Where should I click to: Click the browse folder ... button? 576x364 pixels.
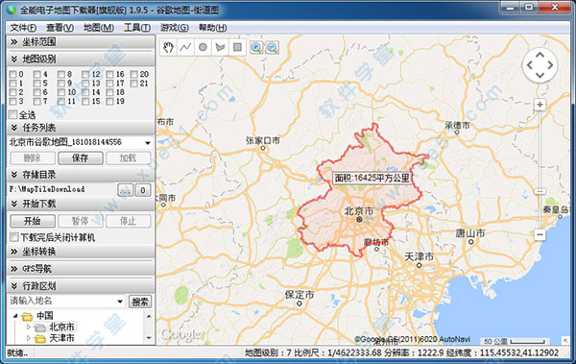click(125, 190)
